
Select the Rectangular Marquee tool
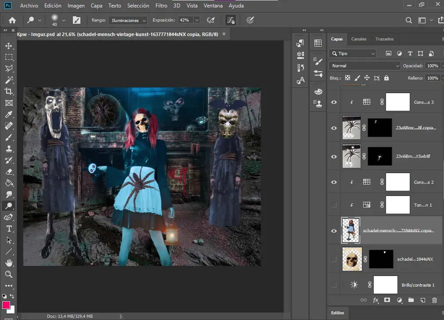pyautogui.click(x=9, y=57)
